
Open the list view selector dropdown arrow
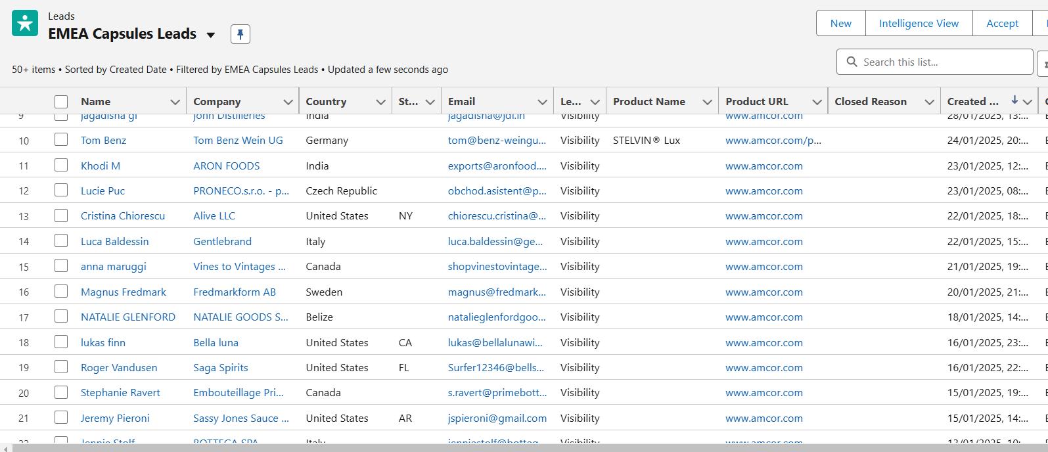pos(211,35)
